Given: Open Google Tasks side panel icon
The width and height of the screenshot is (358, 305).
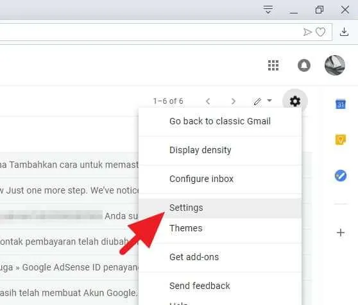Looking at the screenshot, I should coord(341,176).
